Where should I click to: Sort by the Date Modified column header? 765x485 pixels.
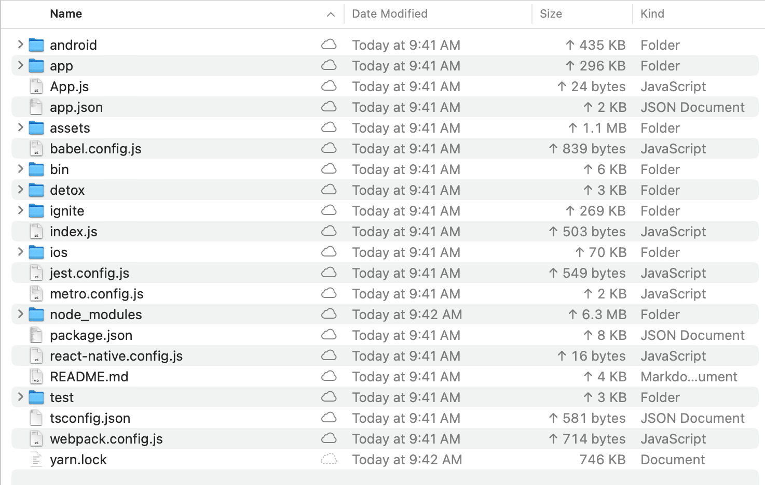tap(390, 14)
